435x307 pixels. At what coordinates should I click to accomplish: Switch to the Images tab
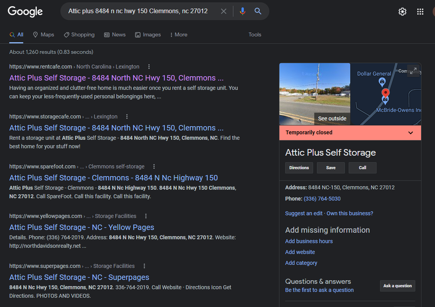[x=148, y=35]
